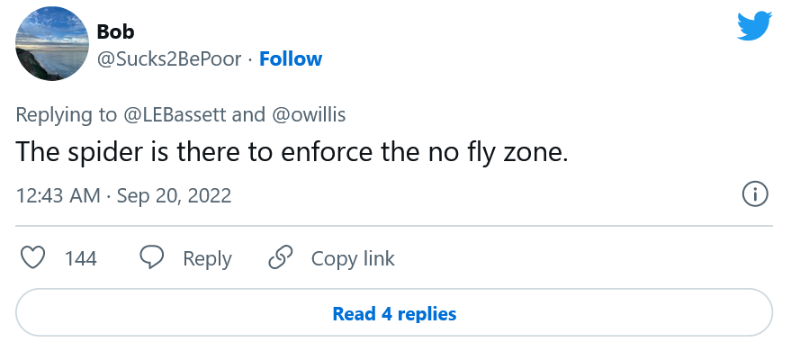Open the Read 4 replies button

(x=394, y=313)
